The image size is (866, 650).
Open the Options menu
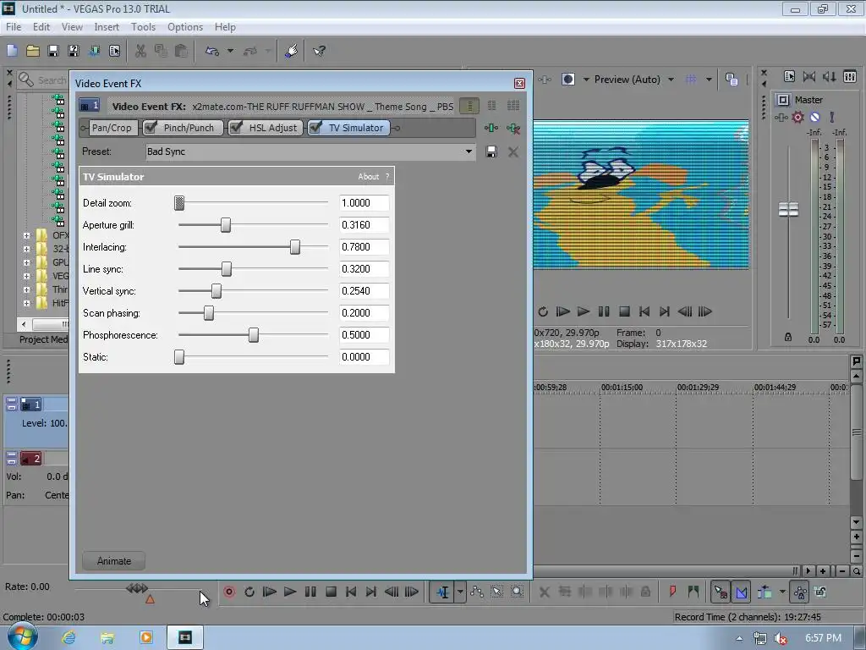point(185,26)
